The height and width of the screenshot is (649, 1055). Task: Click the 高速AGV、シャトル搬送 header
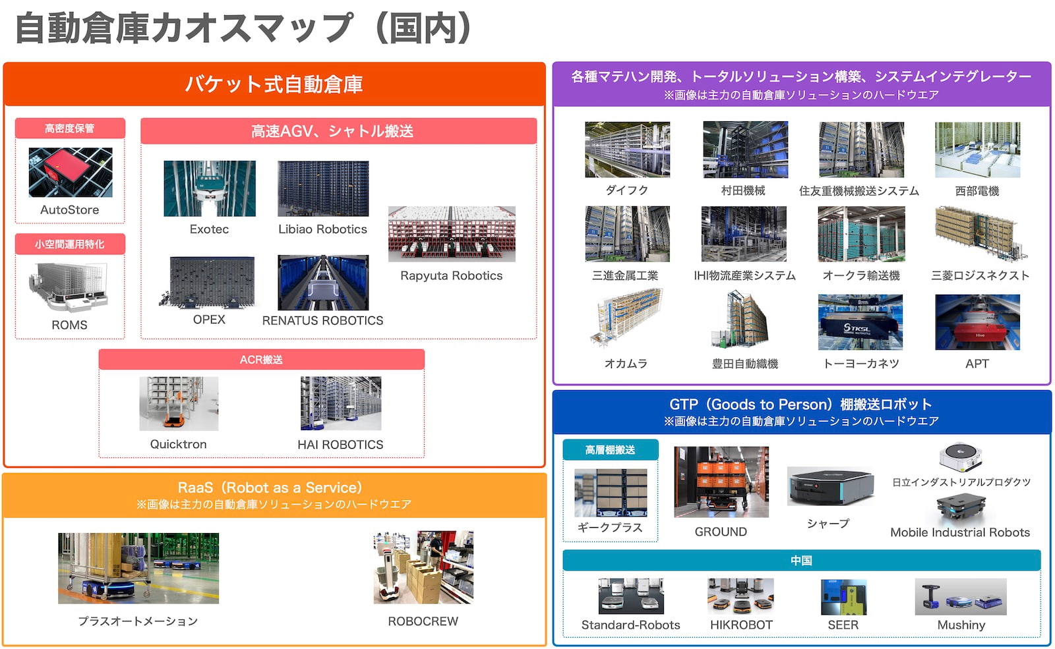tap(339, 131)
